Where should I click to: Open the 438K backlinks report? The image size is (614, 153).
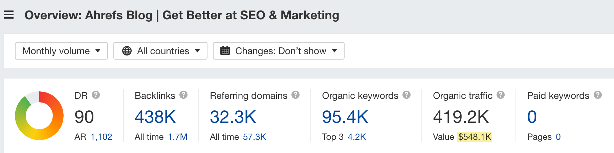pyautogui.click(x=155, y=117)
